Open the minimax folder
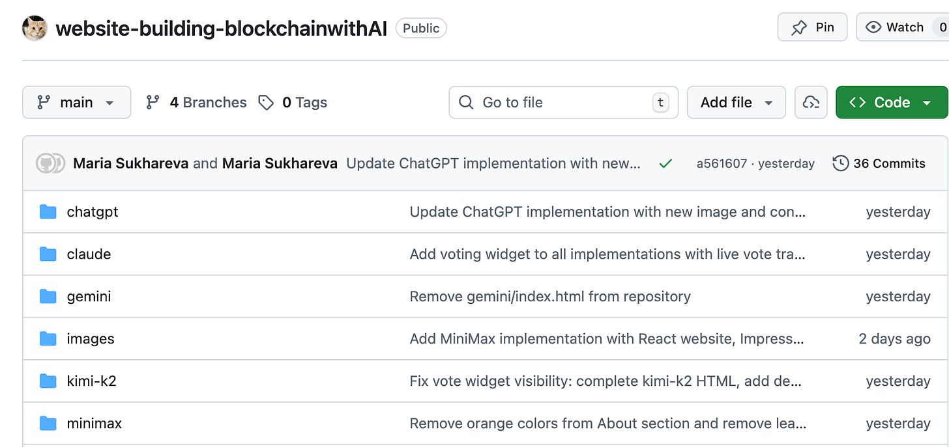The width and height of the screenshot is (949, 447). pyautogui.click(x=94, y=424)
